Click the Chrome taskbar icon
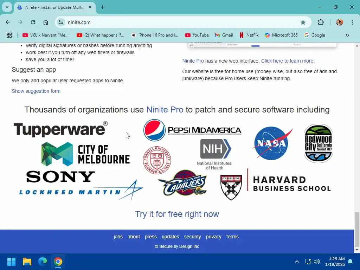Viewport: 360px width, 270px height. click(x=58, y=262)
